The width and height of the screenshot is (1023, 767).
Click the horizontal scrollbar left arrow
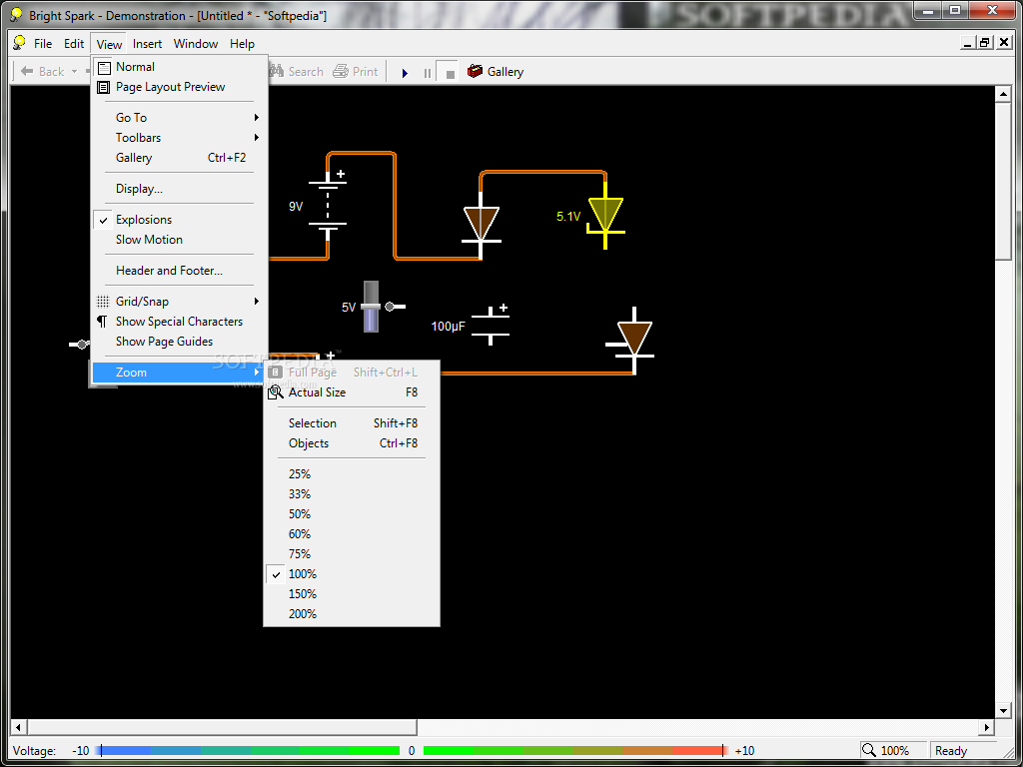click(x=19, y=727)
